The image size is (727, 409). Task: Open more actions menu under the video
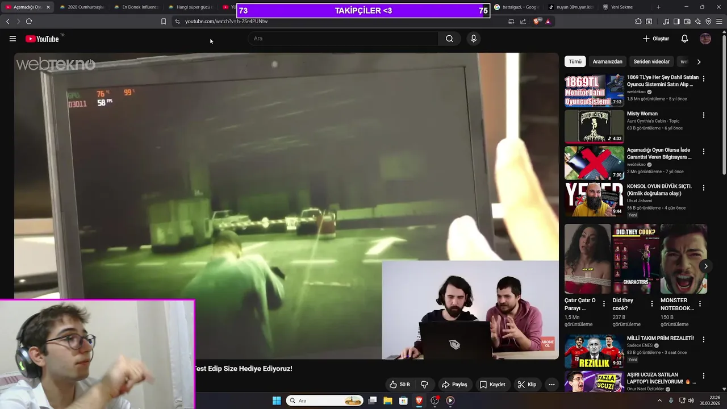pyautogui.click(x=551, y=385)
